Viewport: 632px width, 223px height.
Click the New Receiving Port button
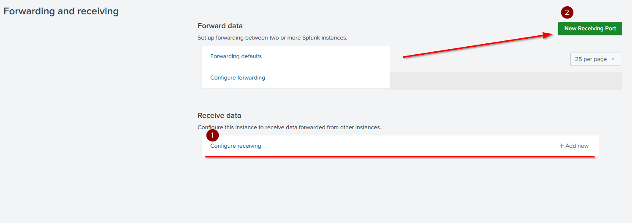[x=590, y=29]
